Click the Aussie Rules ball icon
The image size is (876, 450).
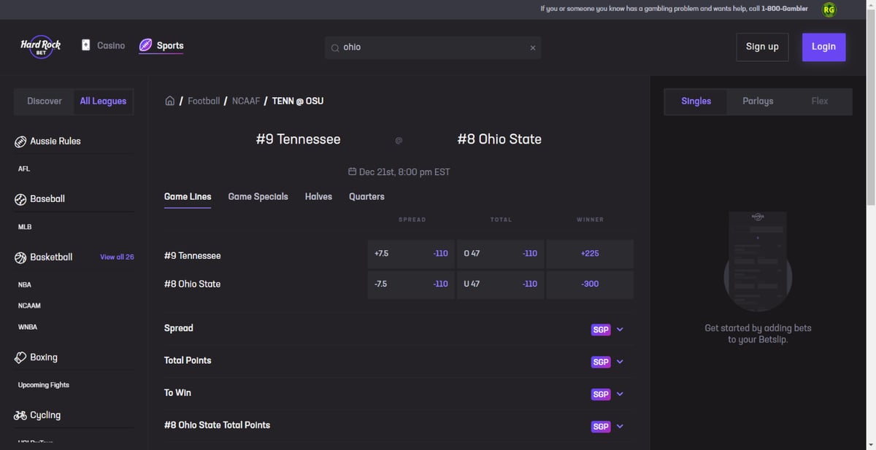20,141
